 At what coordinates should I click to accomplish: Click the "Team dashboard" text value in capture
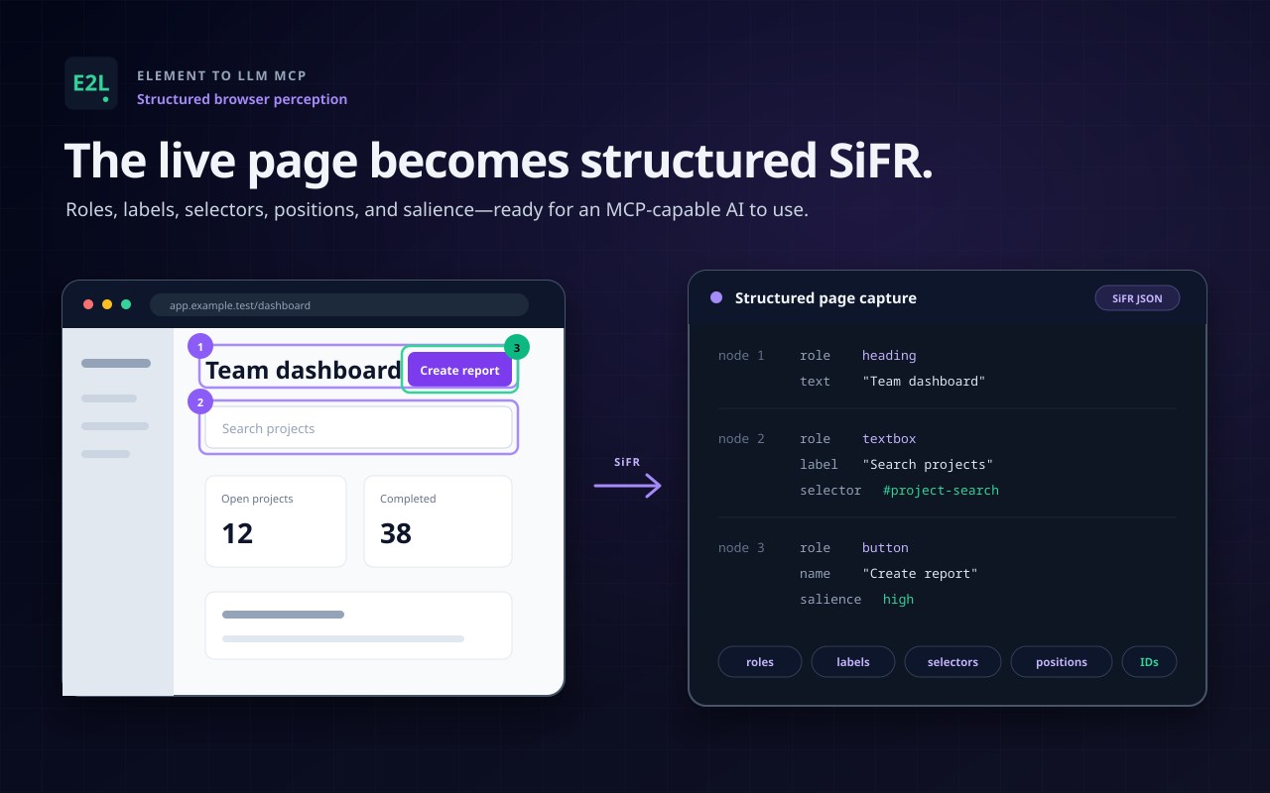tap(924, 382)
